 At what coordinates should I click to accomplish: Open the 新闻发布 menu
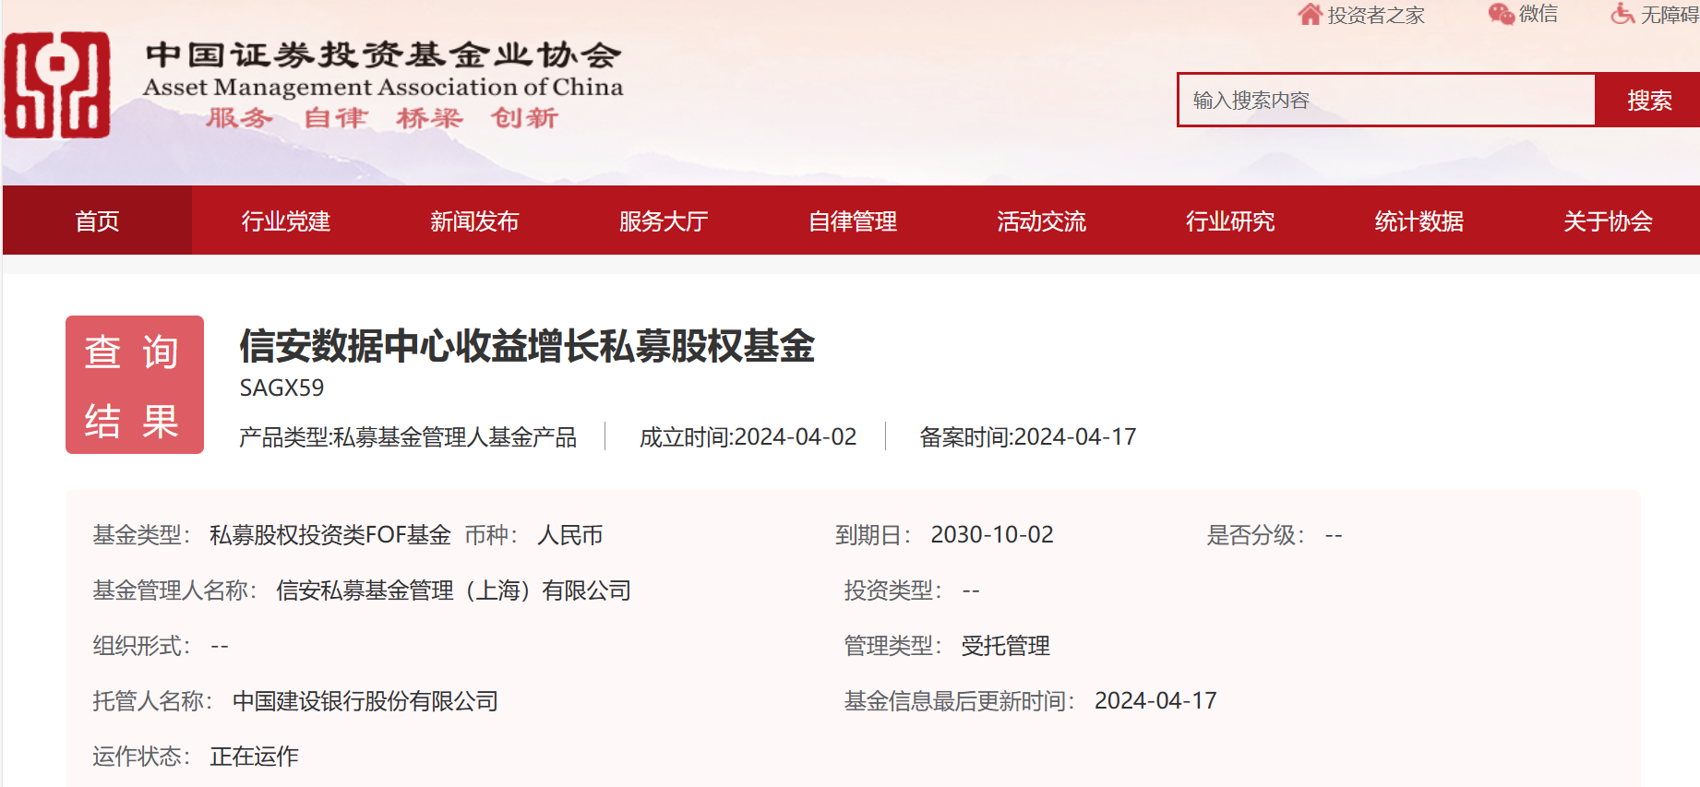pos(474,221)
